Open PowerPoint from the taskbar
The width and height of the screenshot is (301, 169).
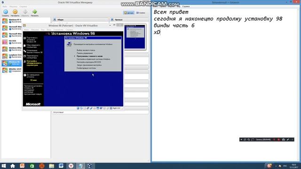tap(22, 166)
